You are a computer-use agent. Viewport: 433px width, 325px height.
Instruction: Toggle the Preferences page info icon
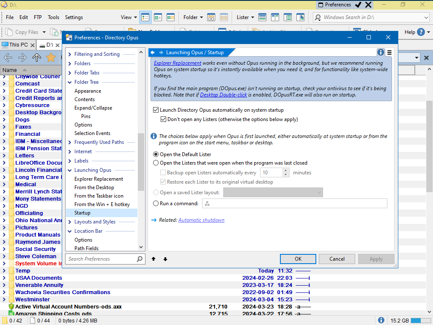click(381, 52)
